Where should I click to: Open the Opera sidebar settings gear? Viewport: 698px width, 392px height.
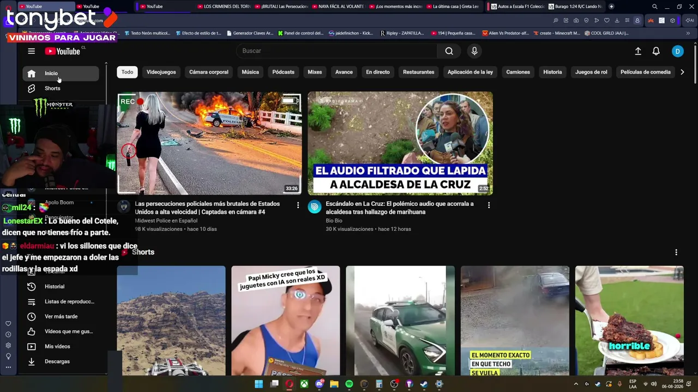tap(8, 346)
